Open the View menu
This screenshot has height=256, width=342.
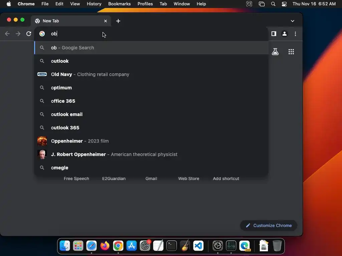tap(75, 4)
